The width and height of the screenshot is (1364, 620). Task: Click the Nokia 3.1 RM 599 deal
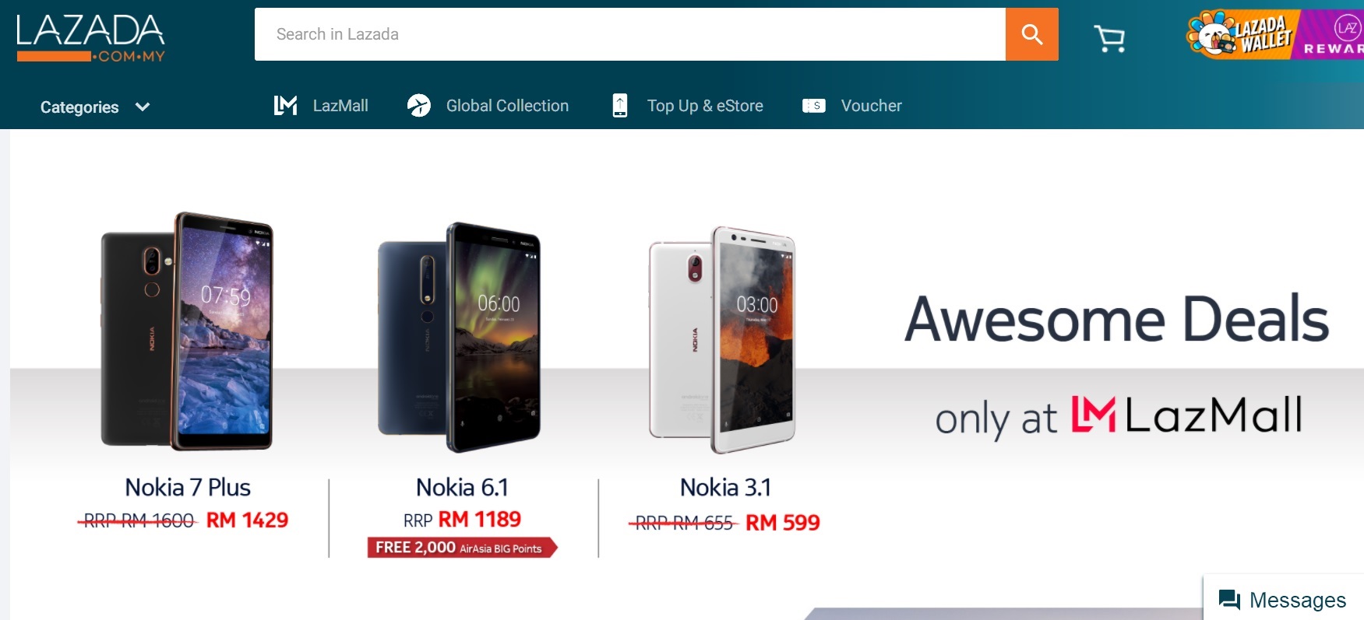pyautogui.click(x=782, y=523)
